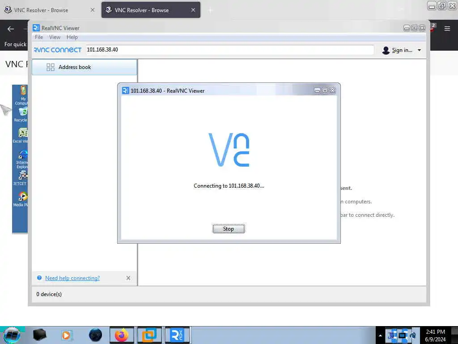The width and height of the screenshot is (458, 344).
Task: Minimize the RealVNC Viewer main window
Action: pyautogui.click(x=407, y=28)
